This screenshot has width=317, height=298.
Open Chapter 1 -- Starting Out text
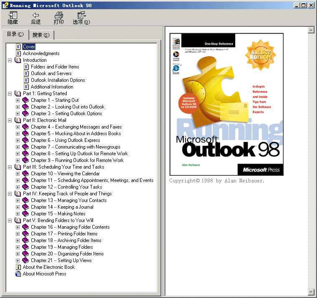click(55, 100)
